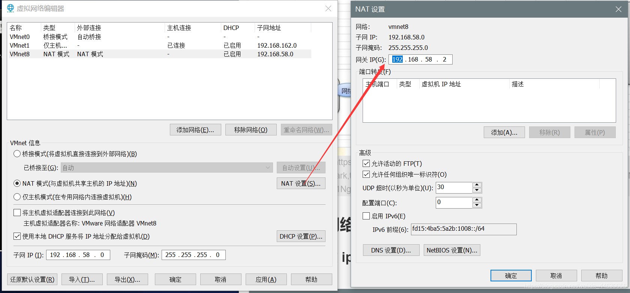Click 移除网络(O) button
Image resolution: width=630 pixels, height=293 pixels.
point(251,130)
